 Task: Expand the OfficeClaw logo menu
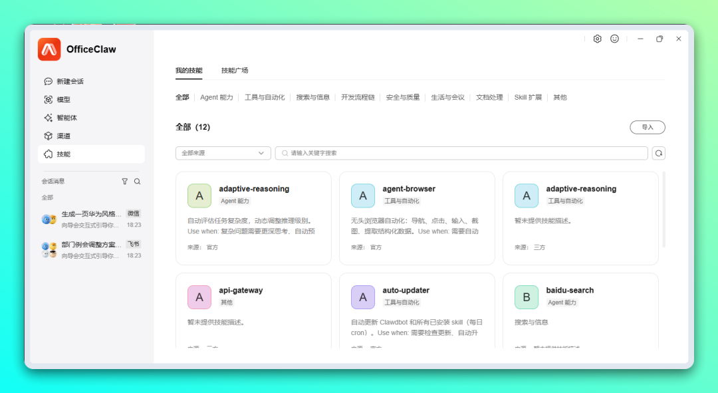click(49, 49)
